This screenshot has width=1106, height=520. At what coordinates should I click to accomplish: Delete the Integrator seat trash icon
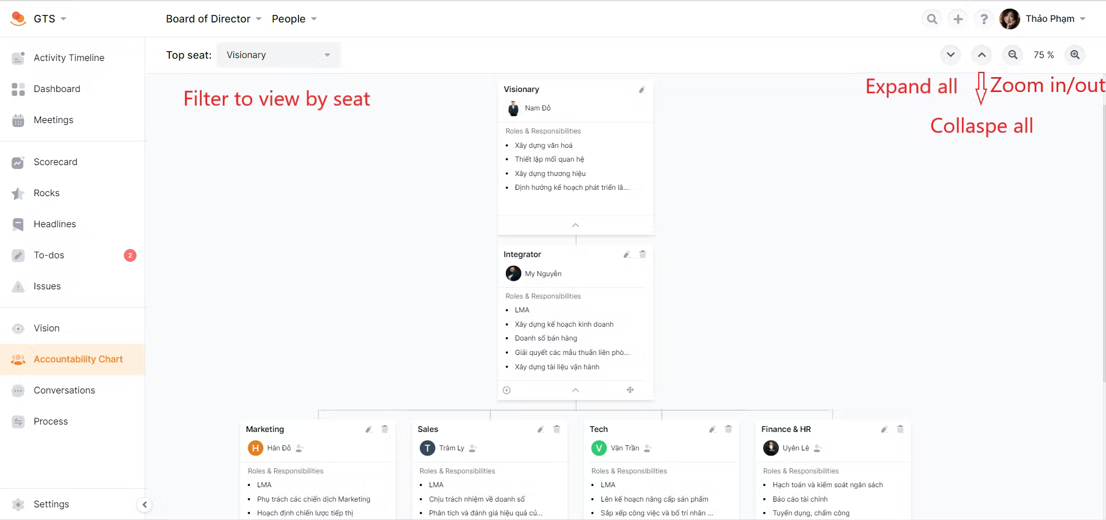point(642,254)
